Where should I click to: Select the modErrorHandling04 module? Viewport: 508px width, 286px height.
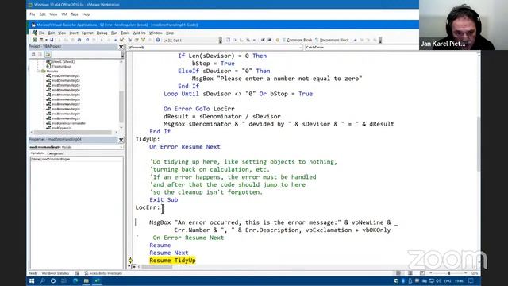tap(66, 90)
